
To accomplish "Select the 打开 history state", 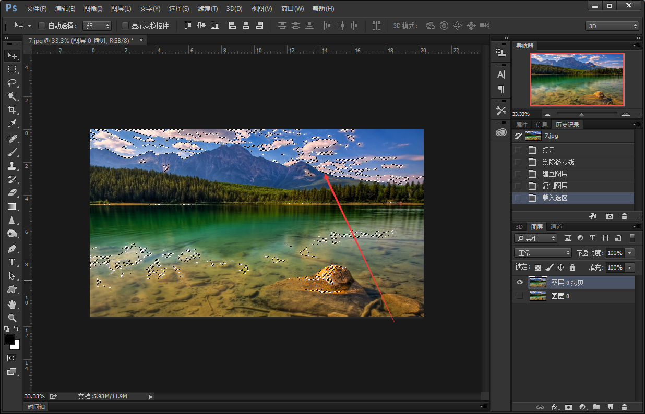I will [x=572, y=150].
